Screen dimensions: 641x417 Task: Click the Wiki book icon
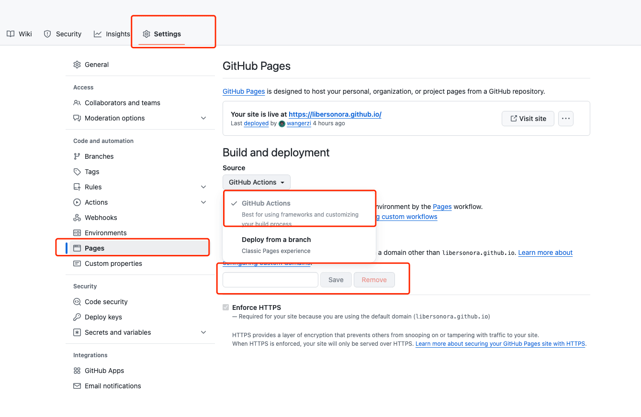point(11,34)
